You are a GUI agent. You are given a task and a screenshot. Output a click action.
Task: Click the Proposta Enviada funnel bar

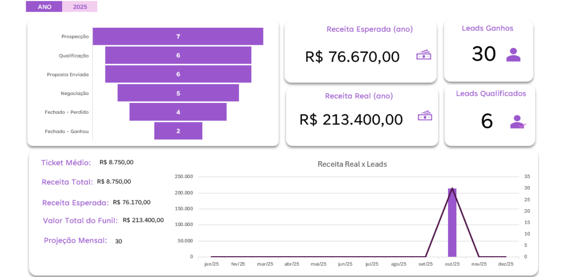coord(178,74)
